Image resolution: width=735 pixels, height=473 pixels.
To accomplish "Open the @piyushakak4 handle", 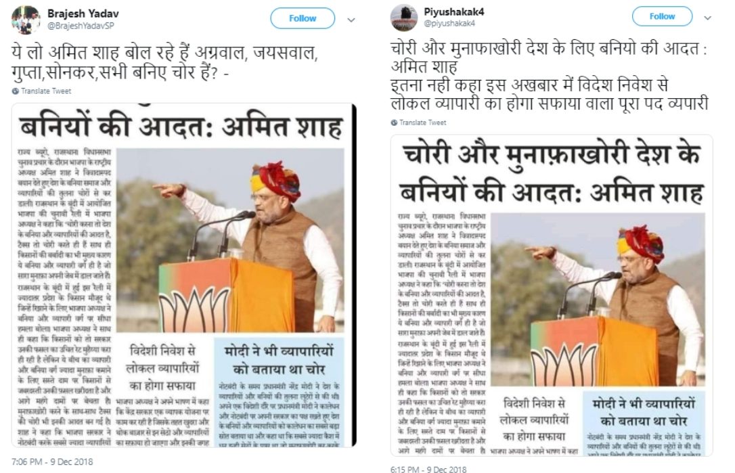I will point(449,24).
